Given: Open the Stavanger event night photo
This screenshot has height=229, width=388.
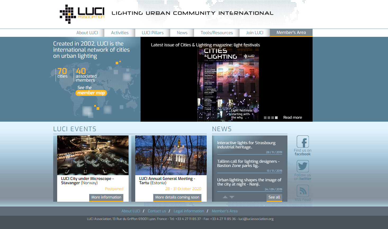Looking at the screenshot, I should (x=93, y=155).
